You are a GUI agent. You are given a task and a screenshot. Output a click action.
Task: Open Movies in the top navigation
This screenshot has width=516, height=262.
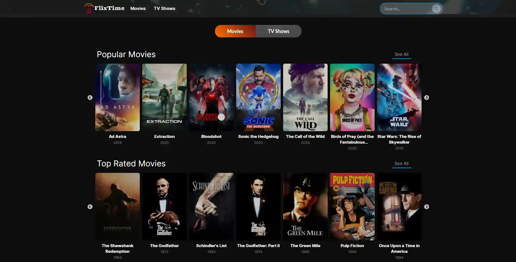pos(138,8)
